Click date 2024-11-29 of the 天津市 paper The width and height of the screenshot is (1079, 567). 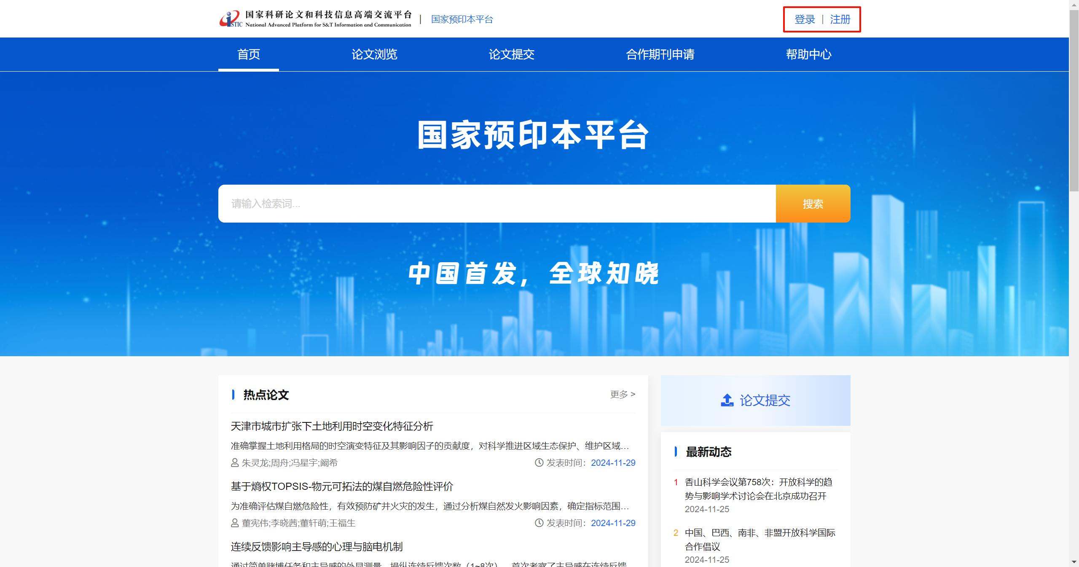(613, 463)
